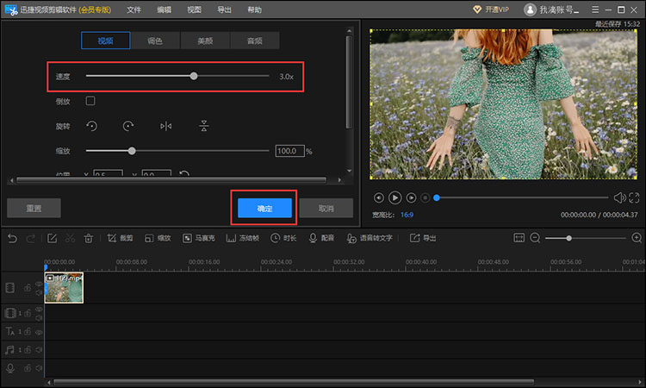Click the preview seek bar
Viewport: 646px width, 388px height.
point(521,198)
